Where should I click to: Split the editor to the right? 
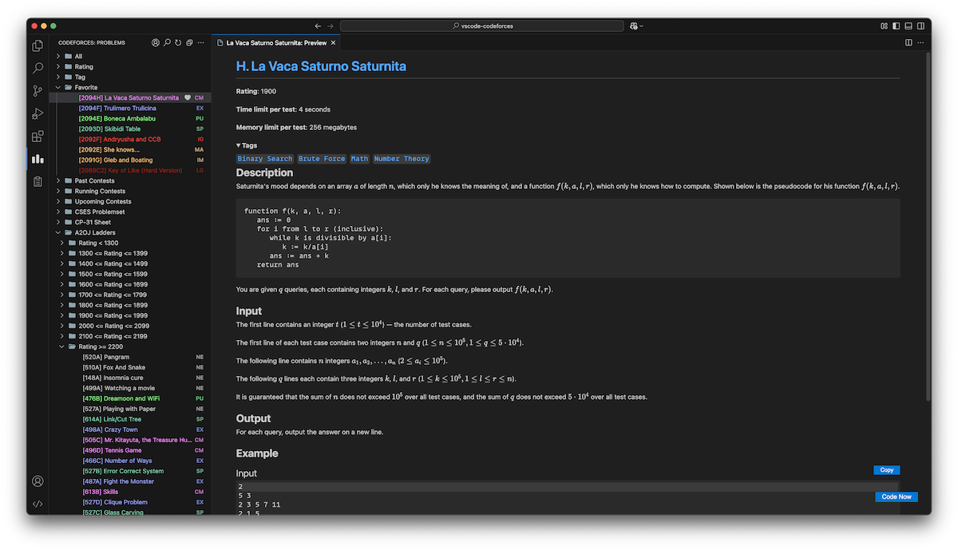909,42
